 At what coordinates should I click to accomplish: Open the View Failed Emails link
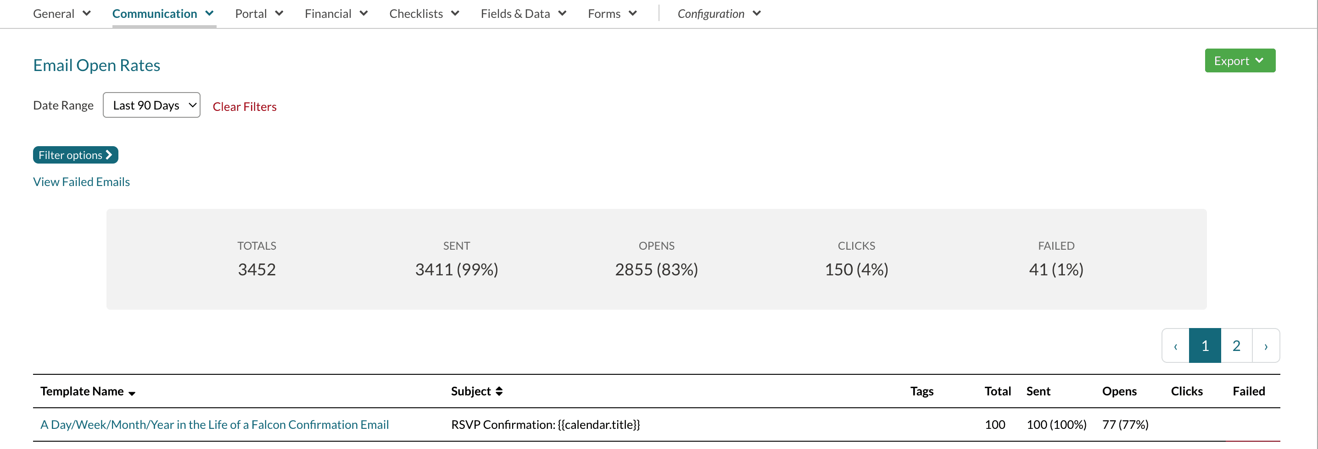81,182
